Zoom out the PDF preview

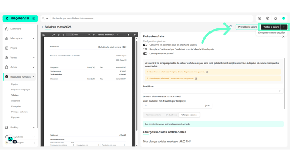[89, 34]
